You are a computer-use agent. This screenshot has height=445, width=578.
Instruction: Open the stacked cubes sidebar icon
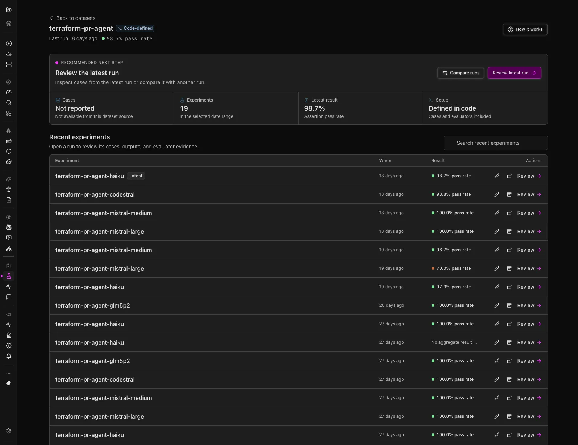click(9, 131)
